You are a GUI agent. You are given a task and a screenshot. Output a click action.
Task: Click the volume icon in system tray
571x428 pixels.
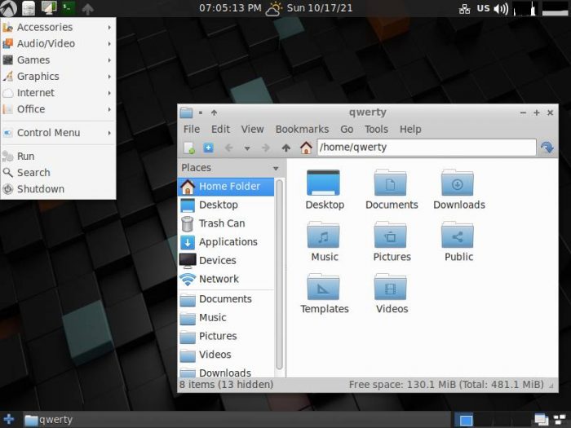(x=501, y=9)
